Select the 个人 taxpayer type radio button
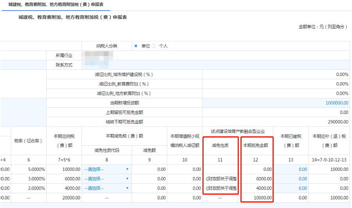352x208 pixels. click(x=154, y=46)
